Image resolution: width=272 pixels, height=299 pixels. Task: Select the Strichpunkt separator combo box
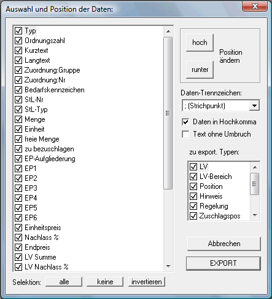coord(221,106)
